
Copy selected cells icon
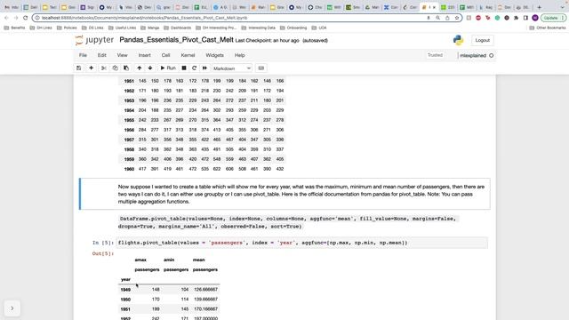(x=115, y=68)
